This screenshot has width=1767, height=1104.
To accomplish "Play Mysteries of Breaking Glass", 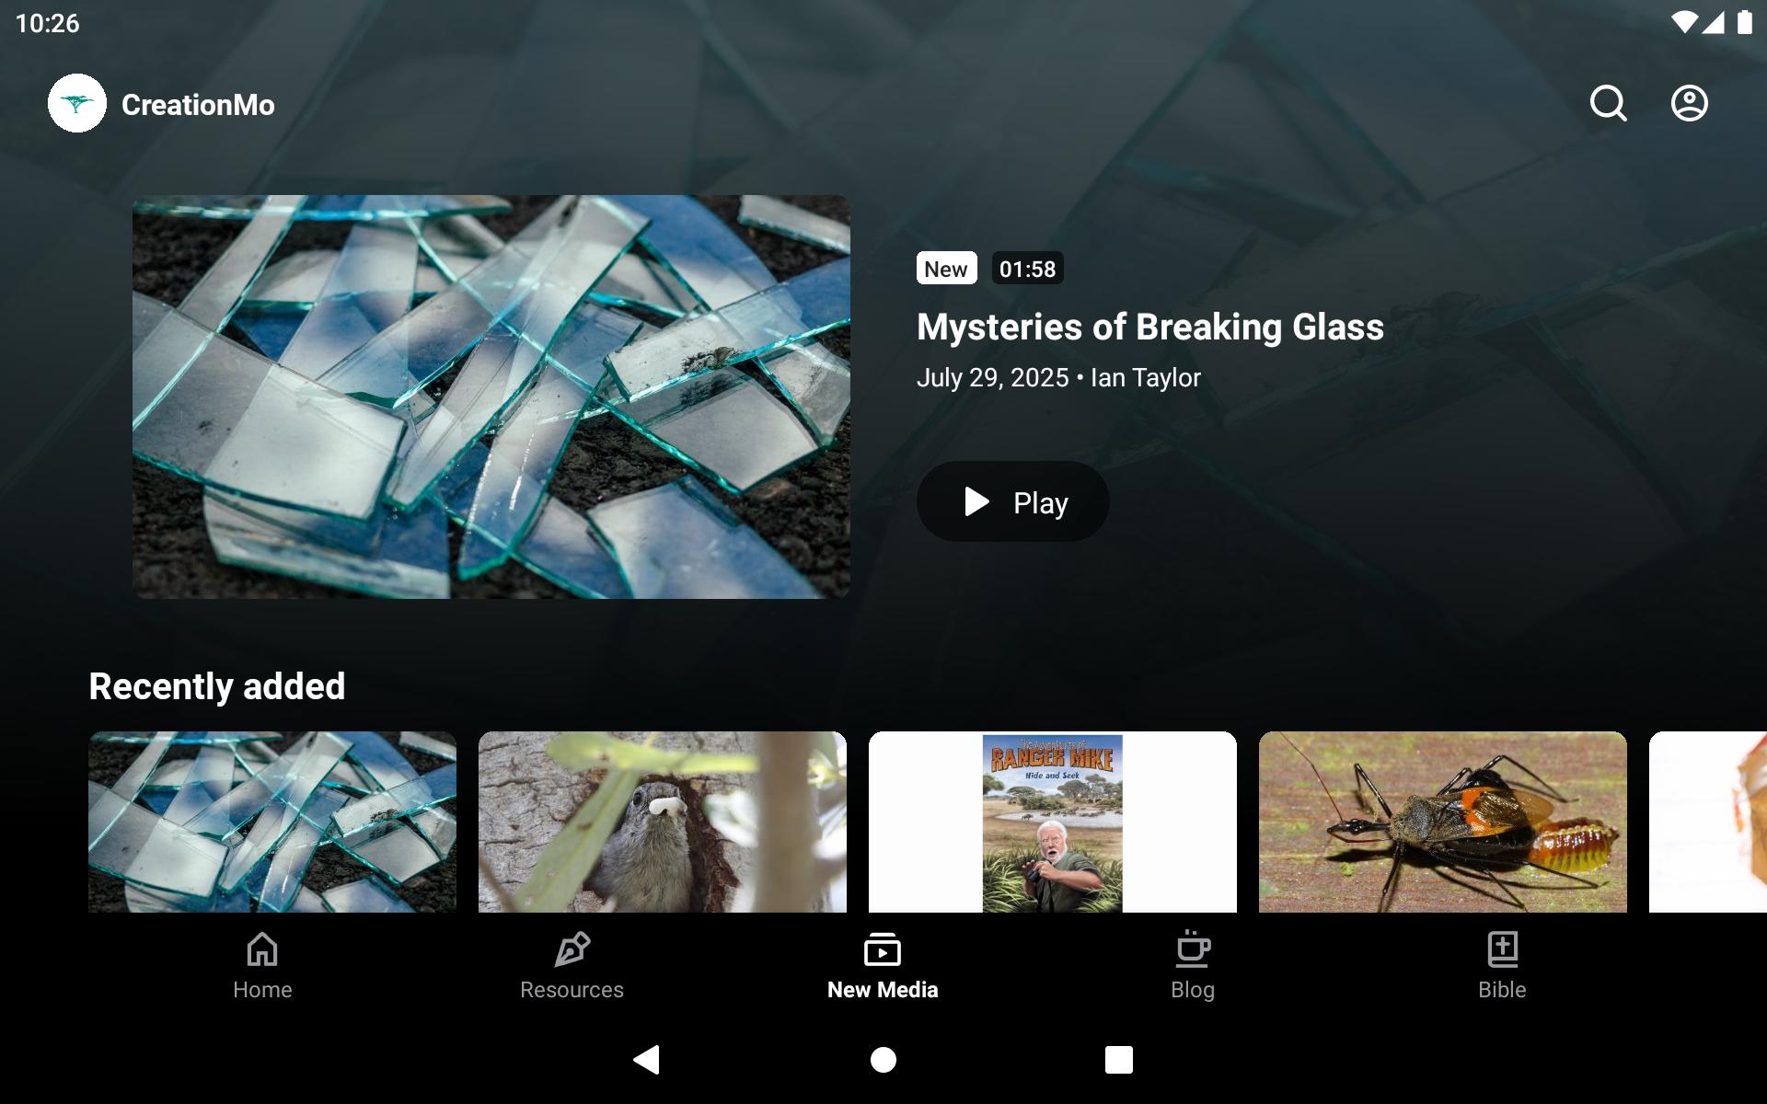I will [x=1012, y=501].
